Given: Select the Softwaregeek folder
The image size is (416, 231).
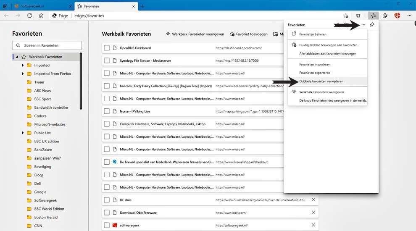Looking at the screenshot, I should click(x=45, y=200).
